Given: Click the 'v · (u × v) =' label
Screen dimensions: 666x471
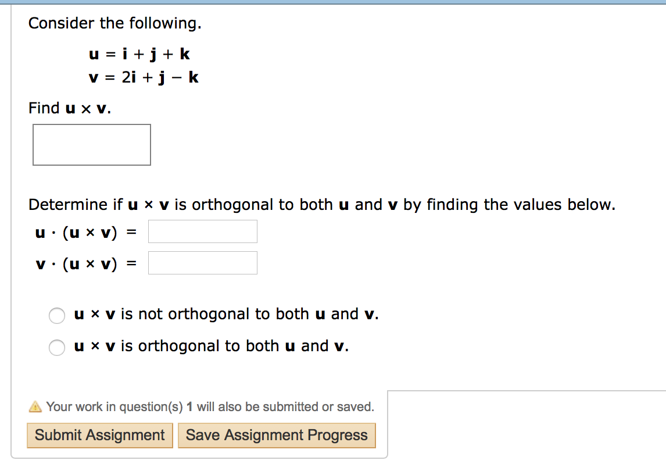Looking at the screenshot, I should click(85, 264).
